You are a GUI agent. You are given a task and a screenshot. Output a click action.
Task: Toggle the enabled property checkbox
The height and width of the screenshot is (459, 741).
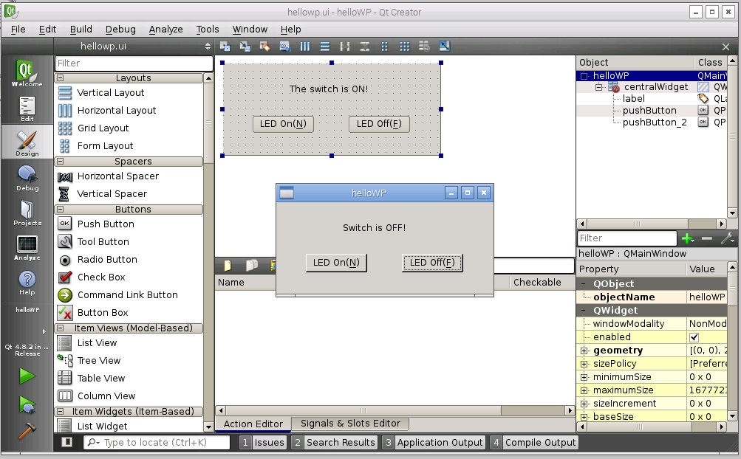694,337
